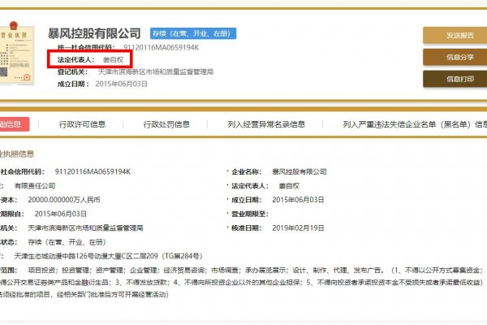This screenshot has height=325, width=487.
Task: Click the blue 存续 status badge
Action: pyautogui.click(x=193, y=33)
